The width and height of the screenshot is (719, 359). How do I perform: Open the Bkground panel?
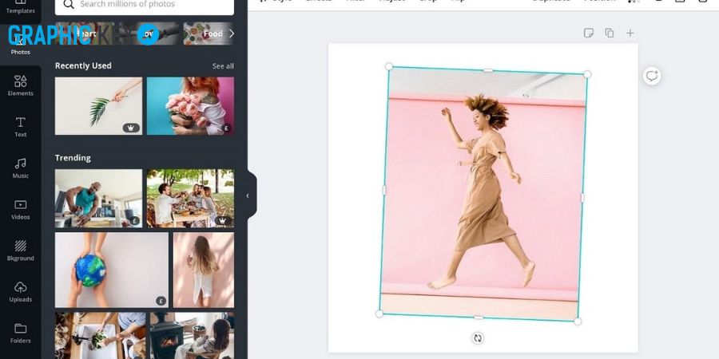[21, 251]
